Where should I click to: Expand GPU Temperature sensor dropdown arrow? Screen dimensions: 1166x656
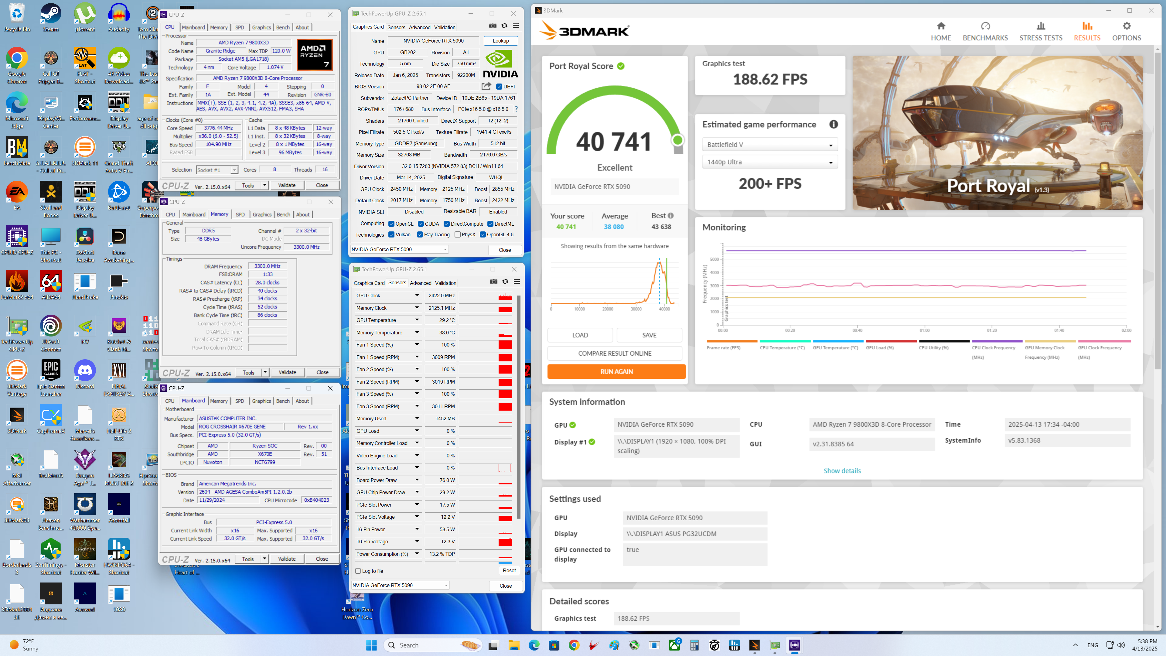click(x=417, y=320)
